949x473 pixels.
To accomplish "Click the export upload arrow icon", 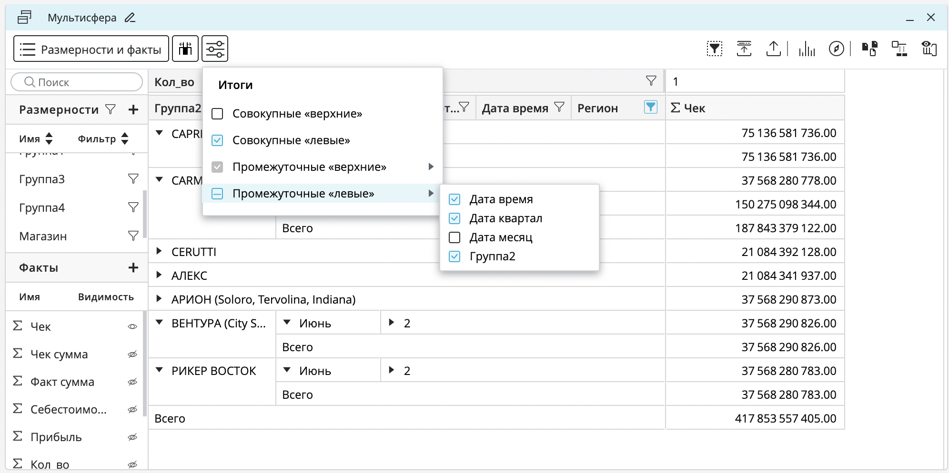I will tap(773, 49).
